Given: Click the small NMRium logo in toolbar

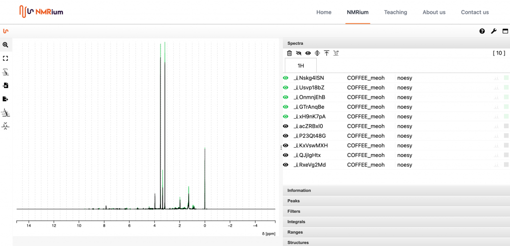Looking at the screenshot, I should (x=5, y=31).
